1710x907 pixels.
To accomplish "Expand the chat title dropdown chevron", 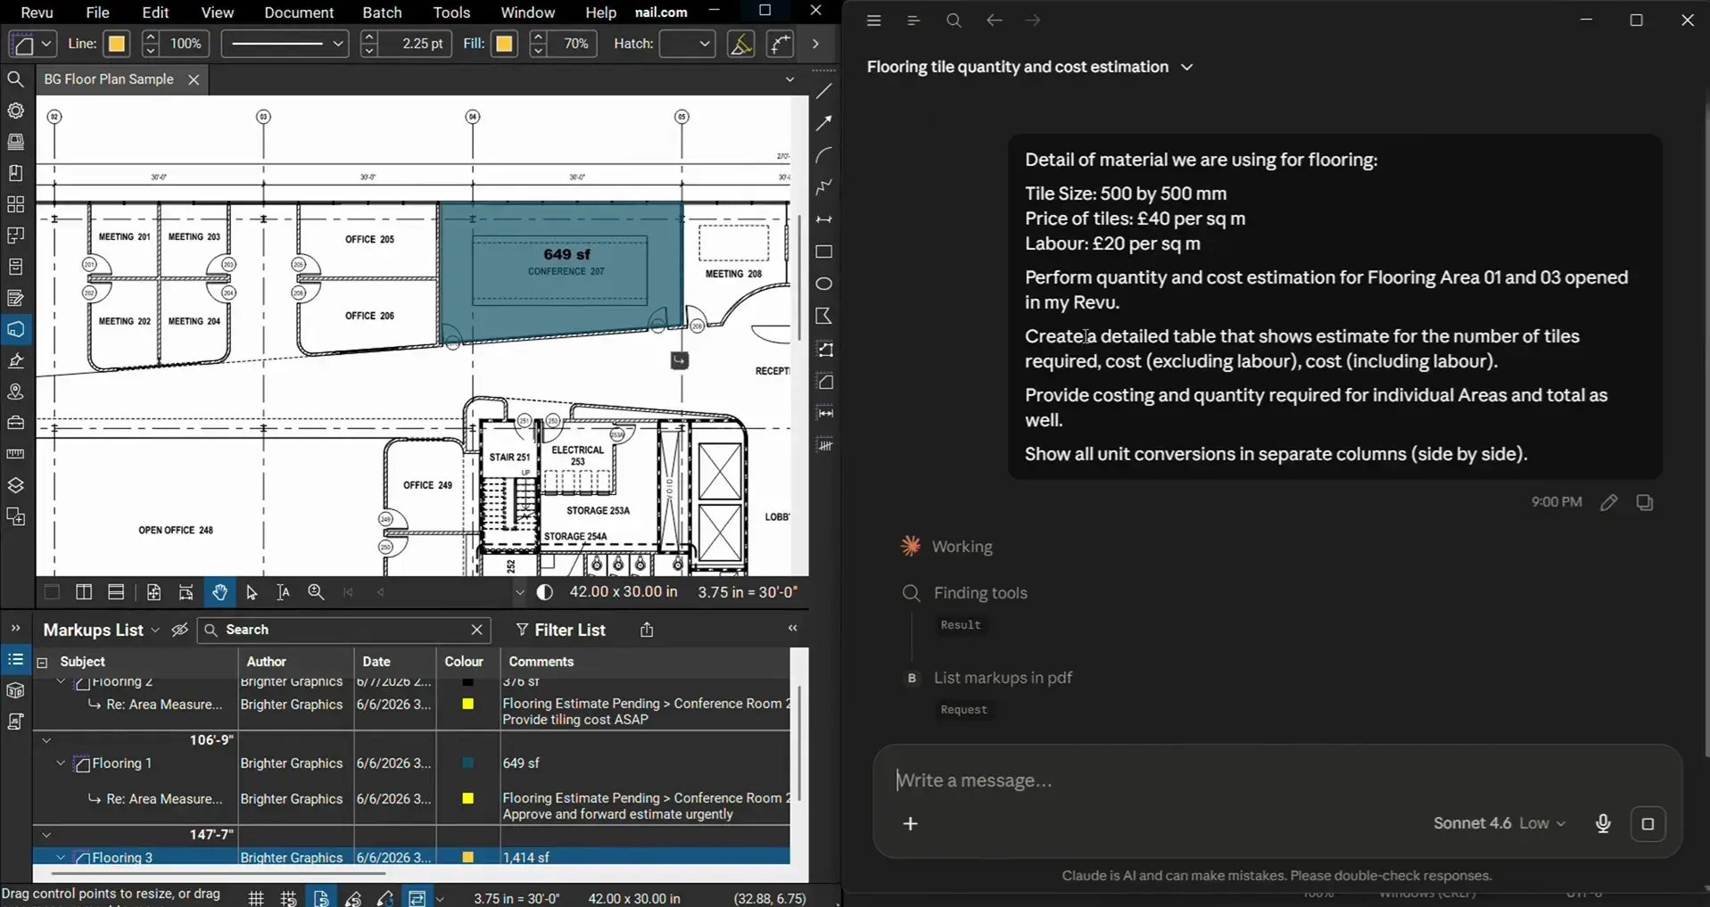I will [1186, 67].
